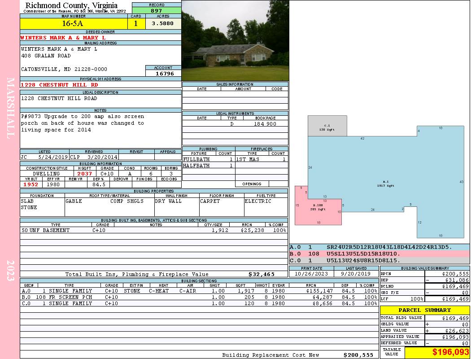Viewport: 471px width, 359px height.
Task: Click account number 16796
Action: tap(165, 73)
